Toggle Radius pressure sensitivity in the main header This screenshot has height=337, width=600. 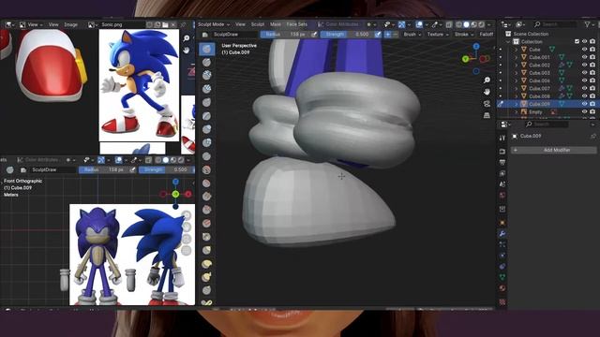click(x=314, y=34)
